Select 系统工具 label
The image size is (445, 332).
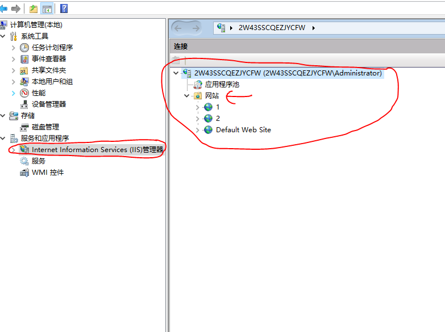point(35,36)
